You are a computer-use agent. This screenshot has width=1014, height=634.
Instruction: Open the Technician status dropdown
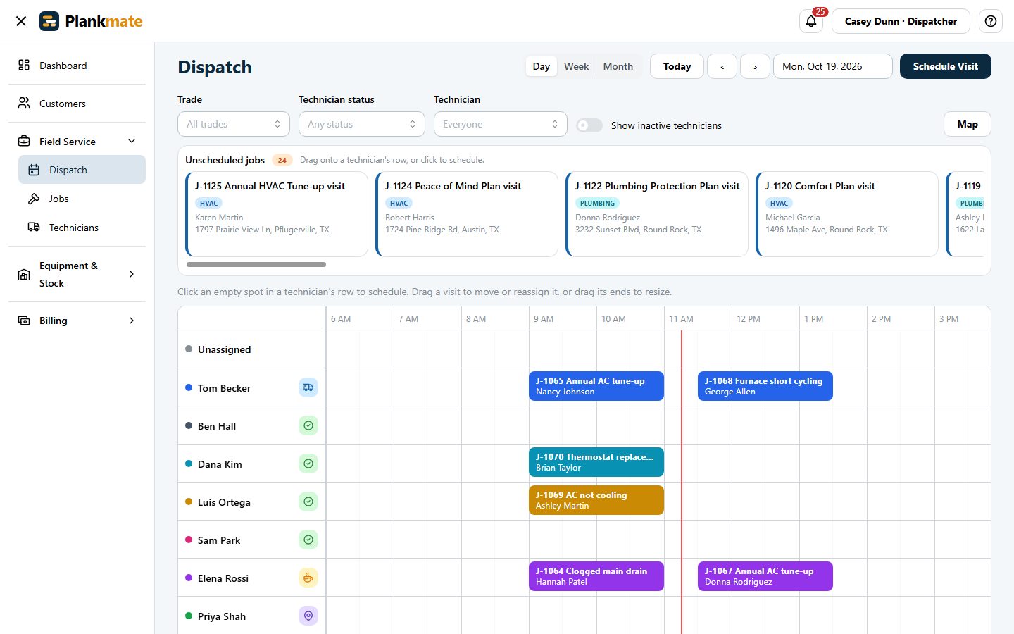click(x=362, y=124)
